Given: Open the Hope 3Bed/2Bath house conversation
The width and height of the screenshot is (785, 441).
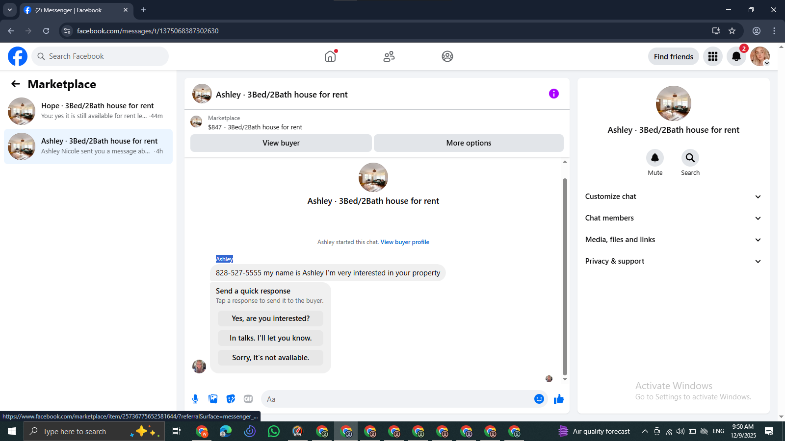Looking at the screenshot, I should coord(88,111).
